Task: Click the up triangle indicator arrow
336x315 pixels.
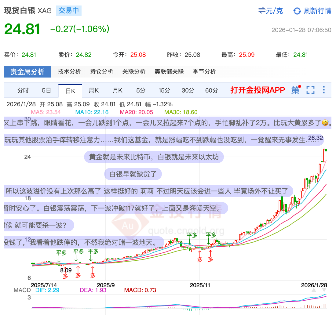Action: 314,290
